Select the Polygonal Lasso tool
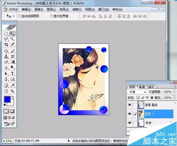 6,39
